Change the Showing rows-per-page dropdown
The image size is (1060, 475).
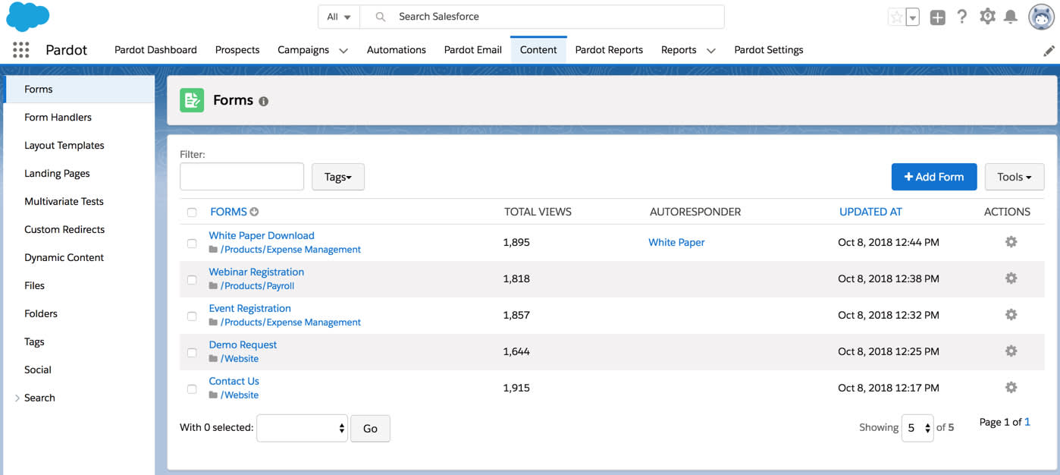coord(917,428)
